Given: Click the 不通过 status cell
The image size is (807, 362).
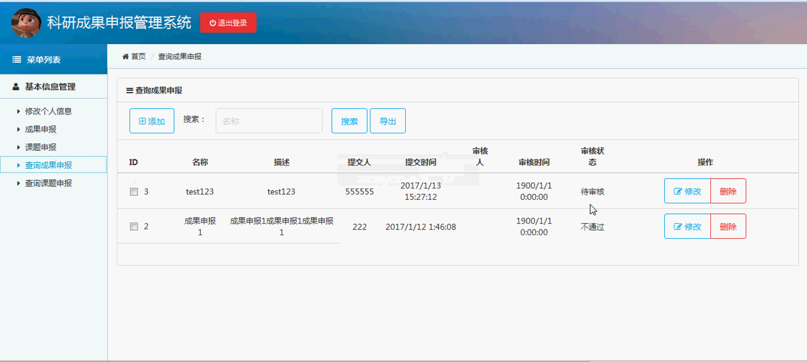Looking at the screenshot, I should 593,227.
